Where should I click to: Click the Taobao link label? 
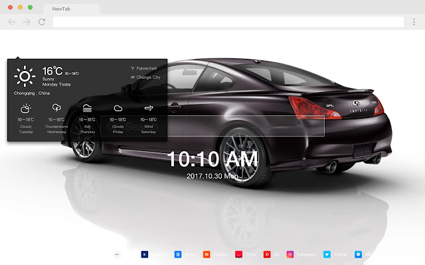tap(221, 254)
